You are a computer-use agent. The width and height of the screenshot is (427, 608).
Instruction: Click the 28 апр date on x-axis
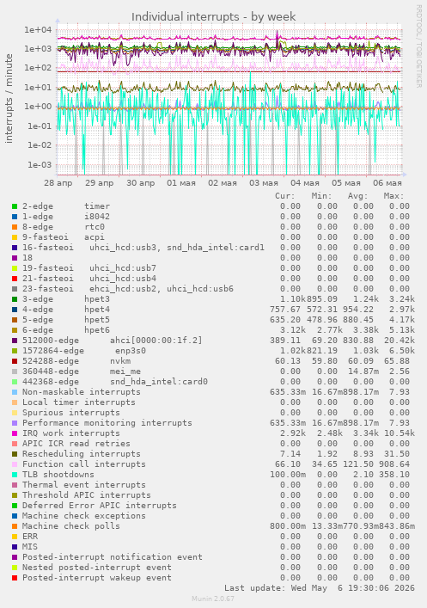58,183
